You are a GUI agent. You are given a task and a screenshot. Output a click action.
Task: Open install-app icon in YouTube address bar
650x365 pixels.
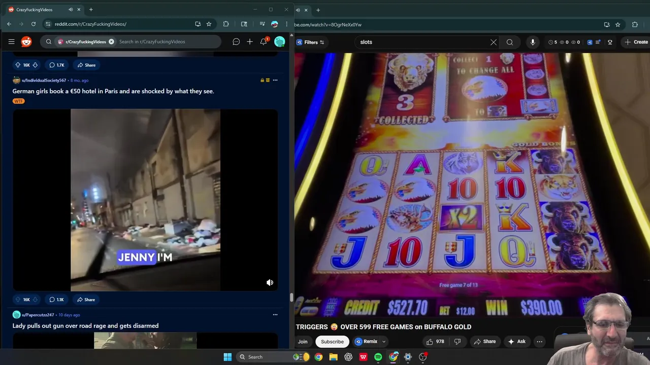click(607, 24)
